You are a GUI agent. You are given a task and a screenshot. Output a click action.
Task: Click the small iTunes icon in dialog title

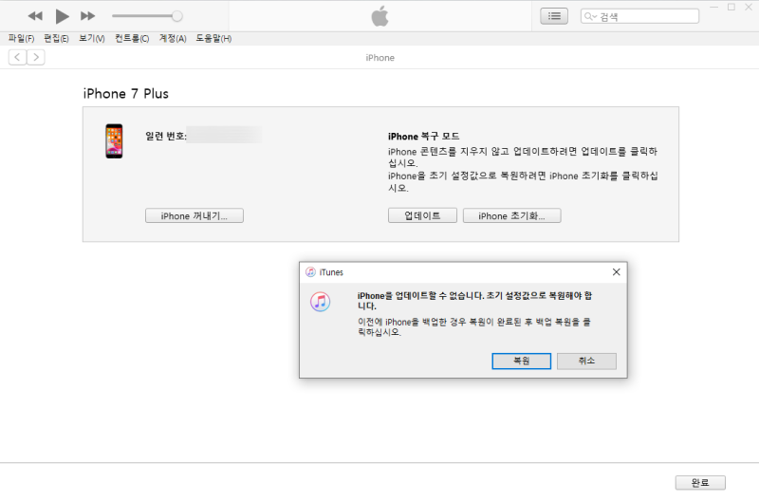[x=311, y=272]
